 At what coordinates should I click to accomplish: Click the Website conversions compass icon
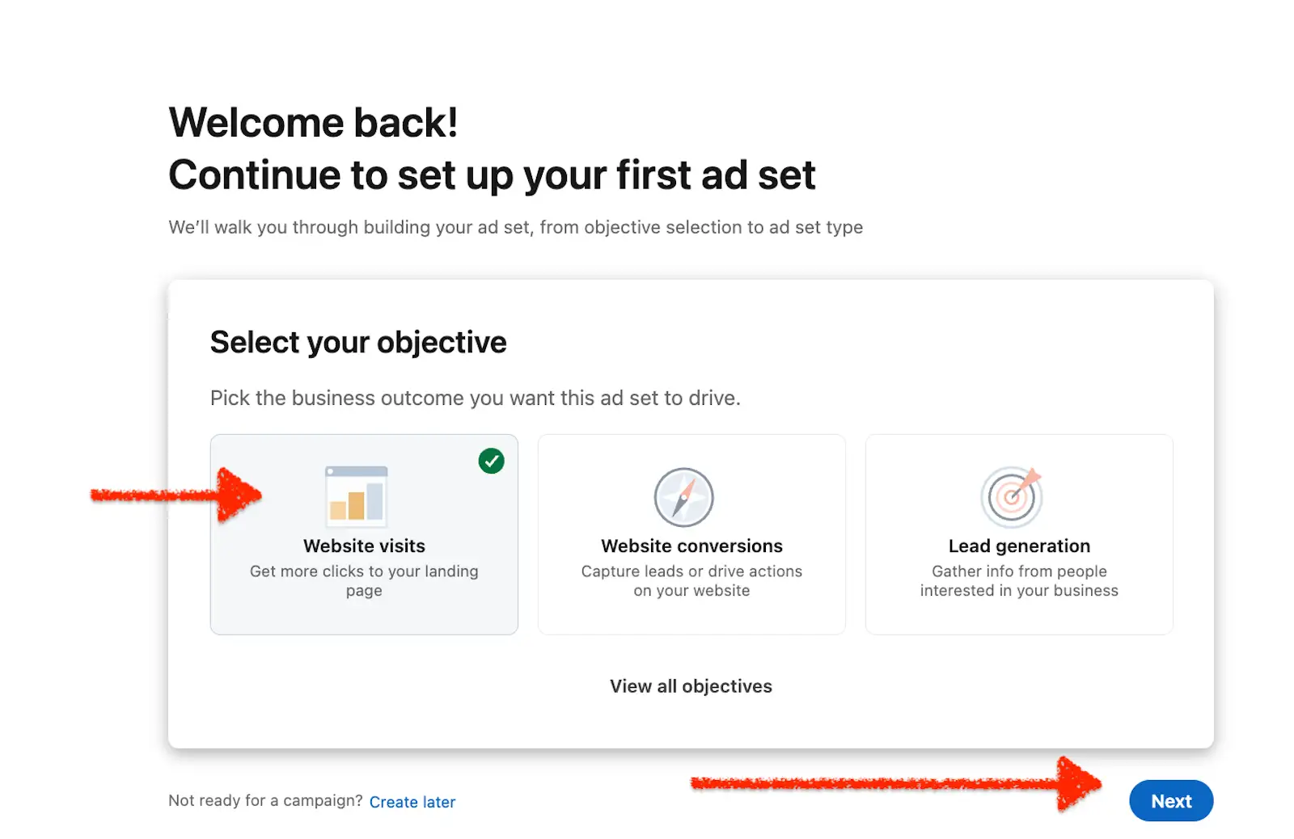tap(683, 497)
